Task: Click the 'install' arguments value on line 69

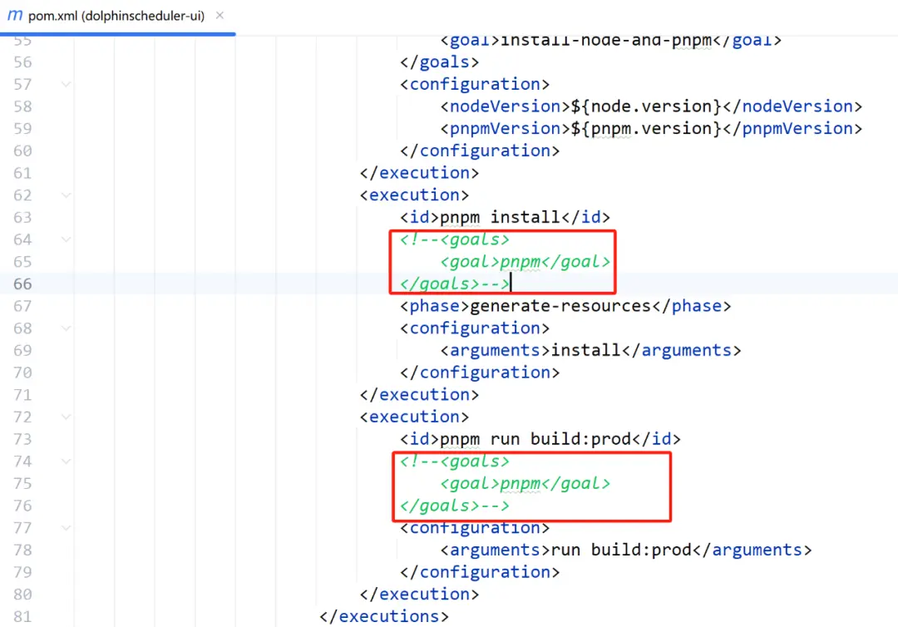Action: point(586,350)
